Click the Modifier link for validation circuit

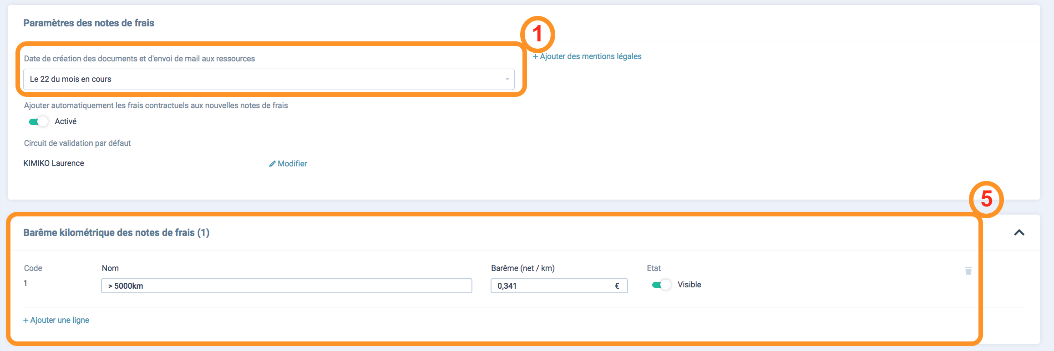coord(292,164)
